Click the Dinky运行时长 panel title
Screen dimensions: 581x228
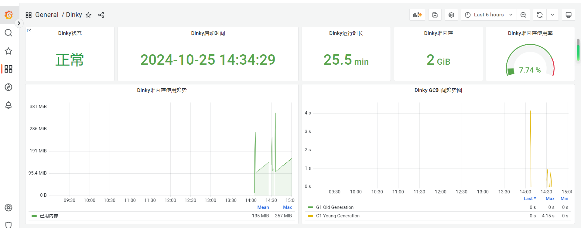click(346, 33)
